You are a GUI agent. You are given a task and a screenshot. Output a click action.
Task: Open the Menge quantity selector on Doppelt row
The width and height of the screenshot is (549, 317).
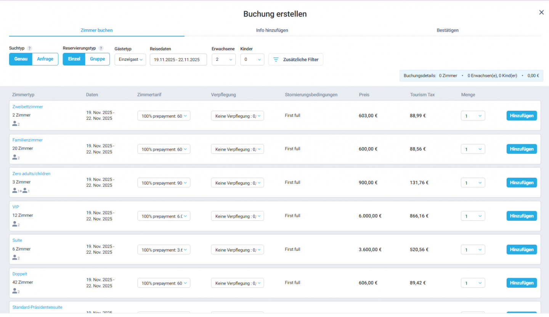coord(473,283)
